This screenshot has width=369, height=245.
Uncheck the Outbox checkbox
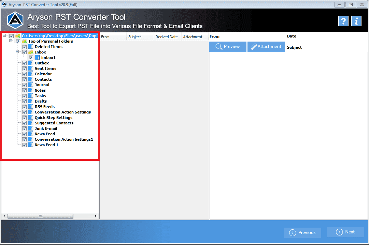[24, 63]
